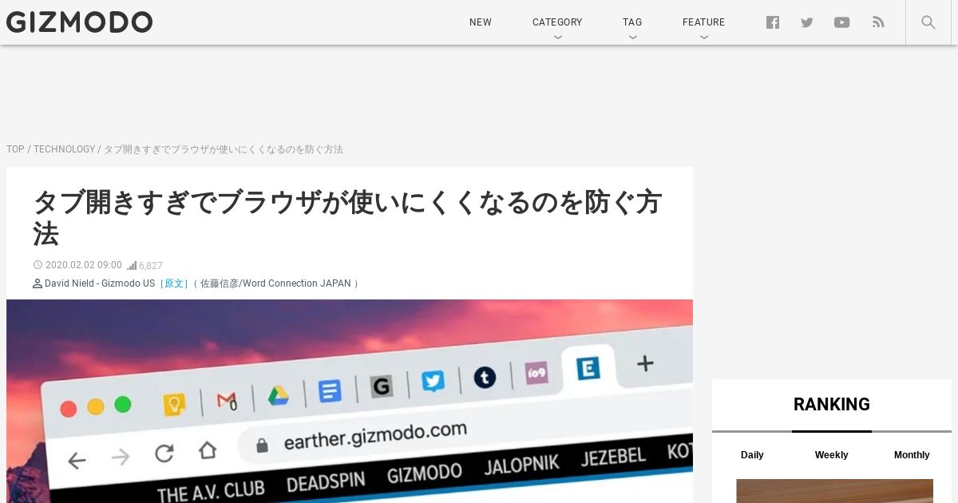Image resolution: width=958 pixels, height=503 pixels.
Task: Expand the FEATURE dropdown menu
Action: pos(703,22)
